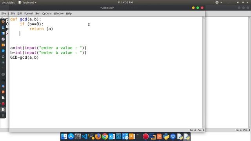Open System Preferences gear in dock
Screen dimensions: 251x141
[x=78, y=137]
